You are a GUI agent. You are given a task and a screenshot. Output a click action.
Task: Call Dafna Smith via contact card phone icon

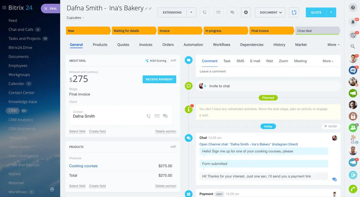click(x=149, y=116)
